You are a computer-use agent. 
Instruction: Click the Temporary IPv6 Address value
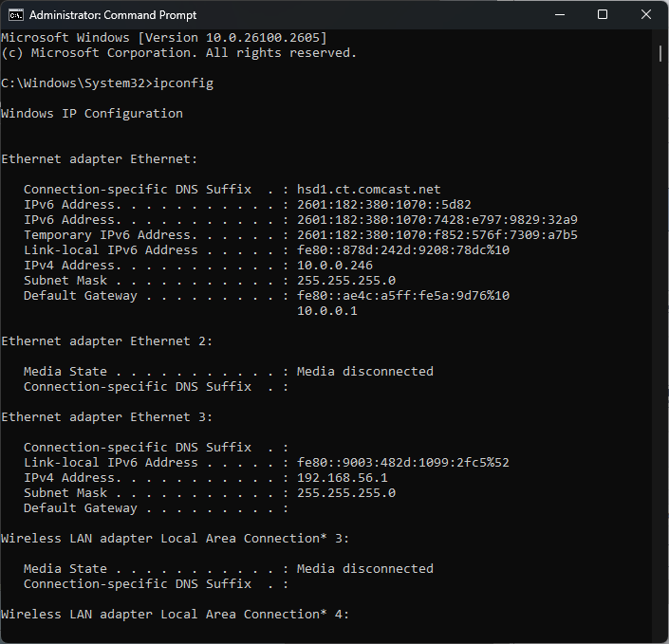(x=437, y=235)
